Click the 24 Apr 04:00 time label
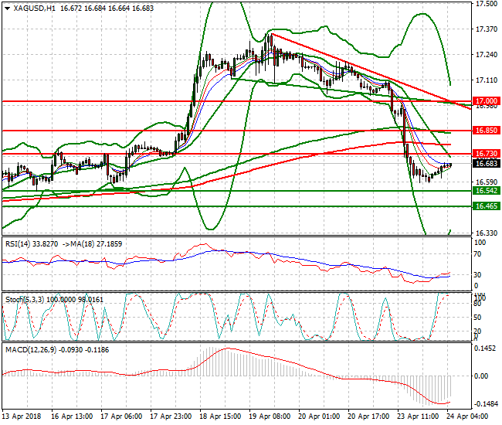This screenshot has height=425, width=502. tap(467, 416)
